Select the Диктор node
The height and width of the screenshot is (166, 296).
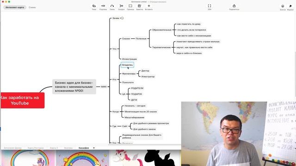pyautogui.click(x=145, y=71)
